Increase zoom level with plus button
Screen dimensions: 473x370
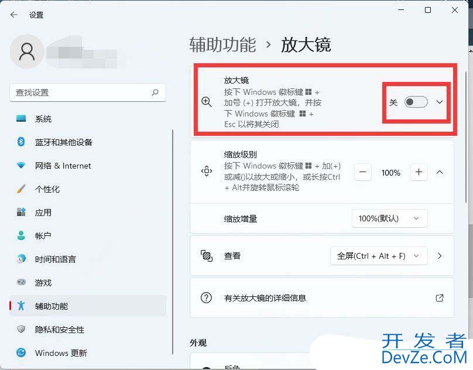(x=419, y=172)
